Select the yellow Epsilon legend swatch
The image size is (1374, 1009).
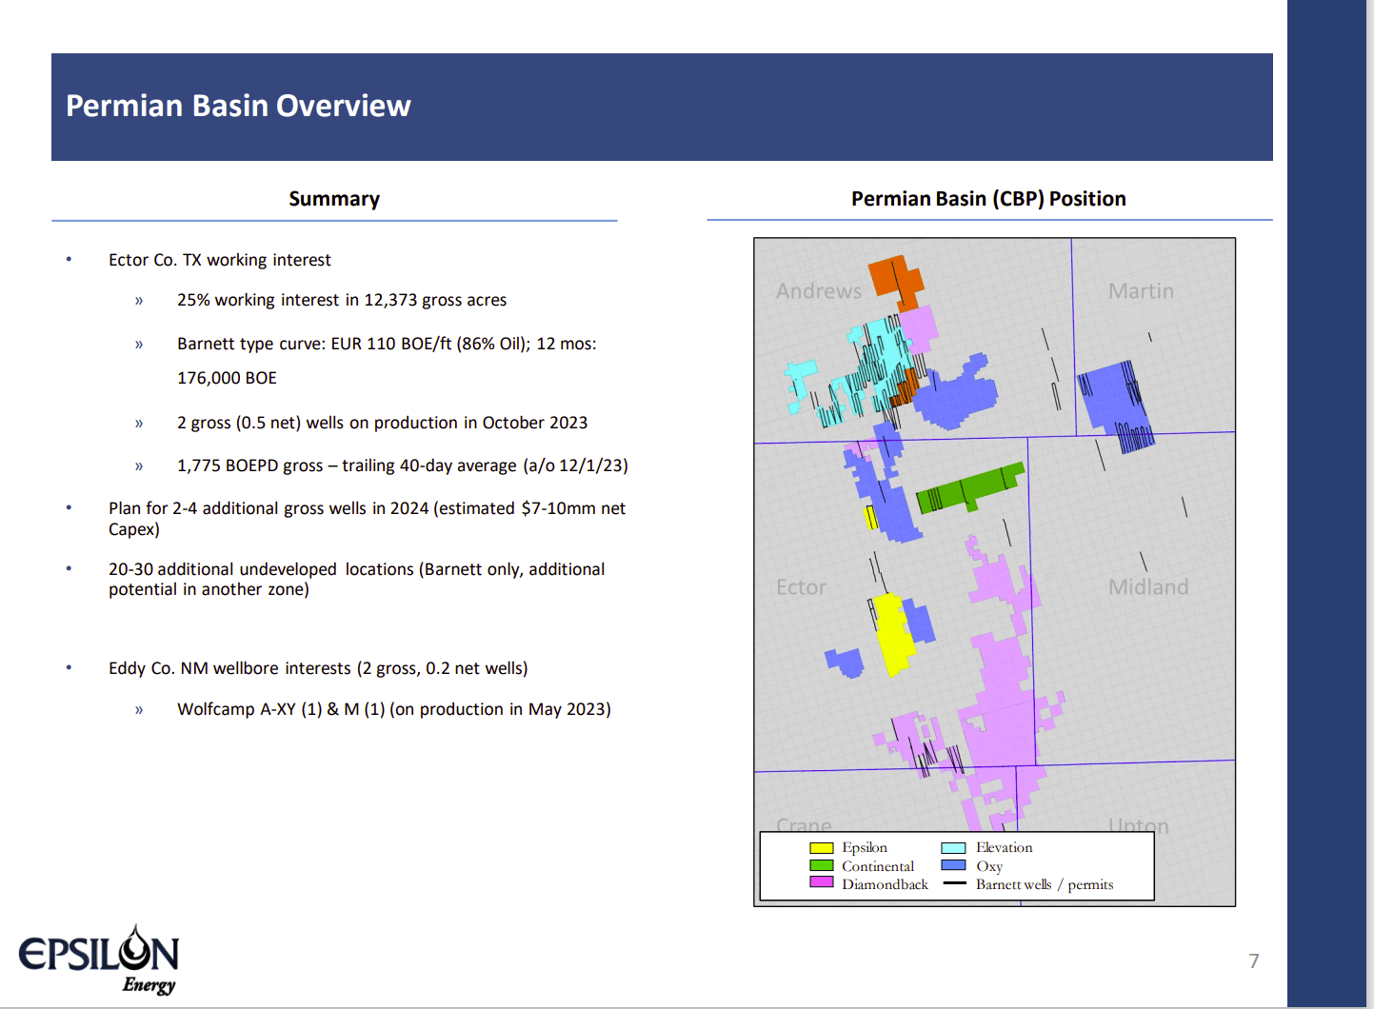click(x=821, y=847)
